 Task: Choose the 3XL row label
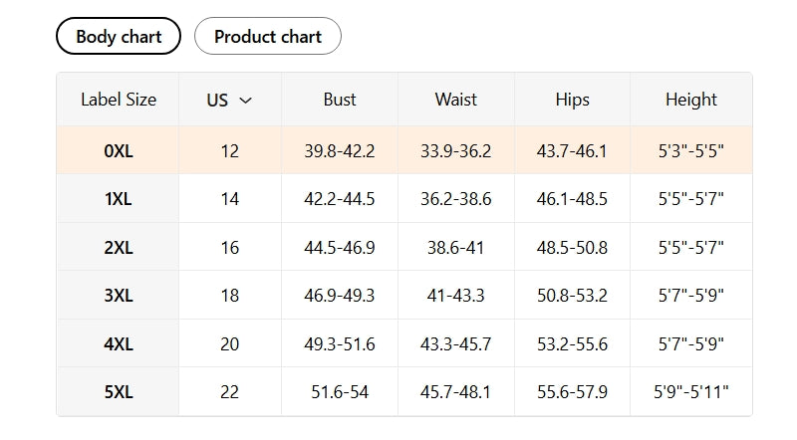pyautogui.click(x=118, y=296)
